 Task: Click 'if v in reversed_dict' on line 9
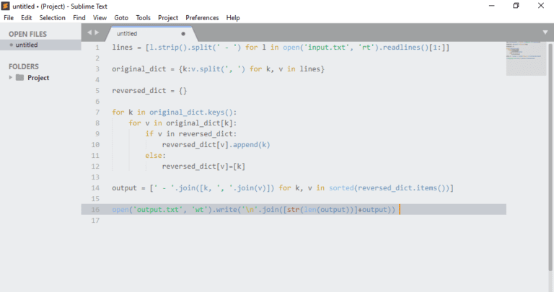click(x=189, y=134)
